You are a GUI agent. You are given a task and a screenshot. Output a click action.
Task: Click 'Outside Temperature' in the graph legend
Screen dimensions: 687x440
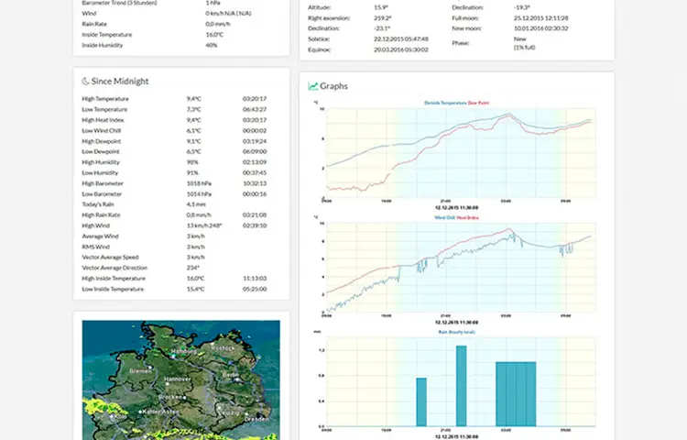click(445, 103)
